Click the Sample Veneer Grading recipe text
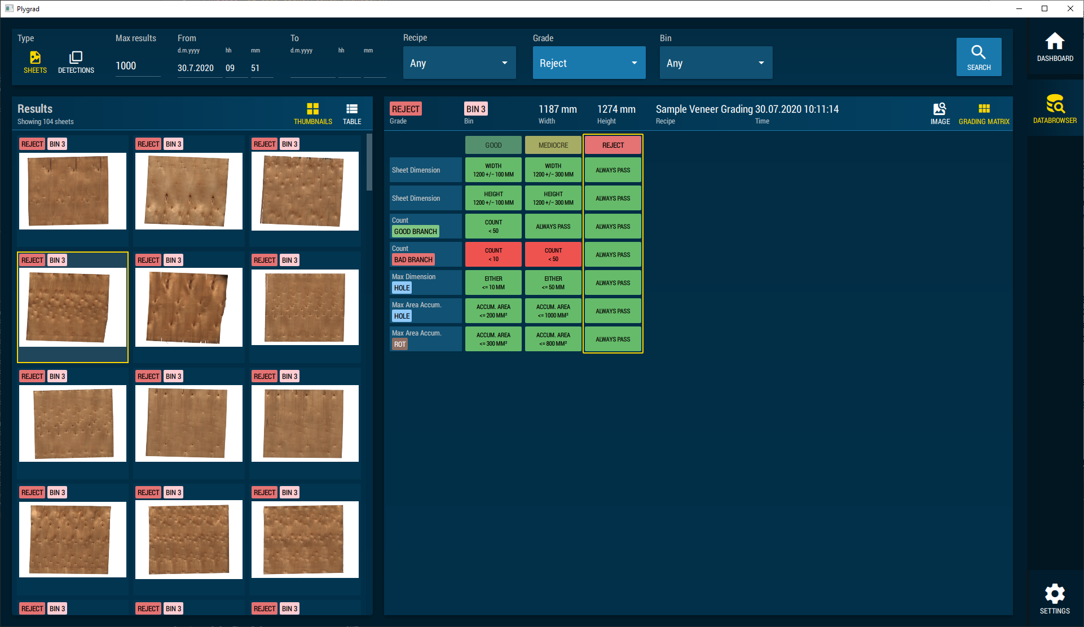 point(704,109)
